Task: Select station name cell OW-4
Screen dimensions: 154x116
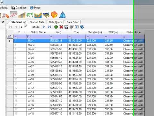Action: coord(38,53)
